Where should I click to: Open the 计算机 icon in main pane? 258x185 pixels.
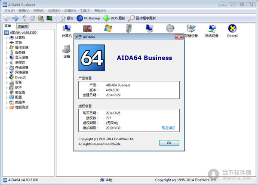[67, 31]
